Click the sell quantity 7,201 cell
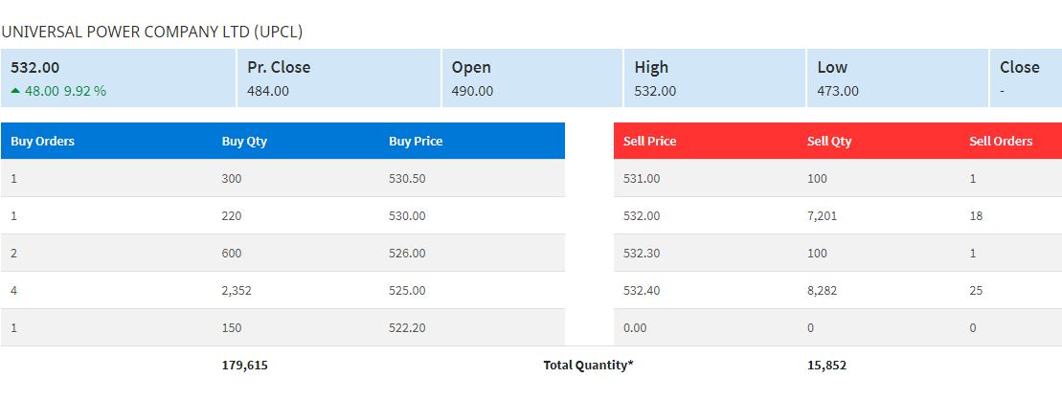 (823, 216)
